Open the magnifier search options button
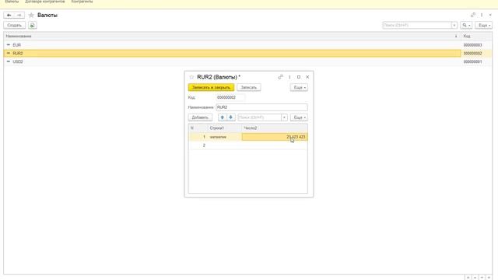Viewport: 498px width, 280px height. tap(466, 25)
